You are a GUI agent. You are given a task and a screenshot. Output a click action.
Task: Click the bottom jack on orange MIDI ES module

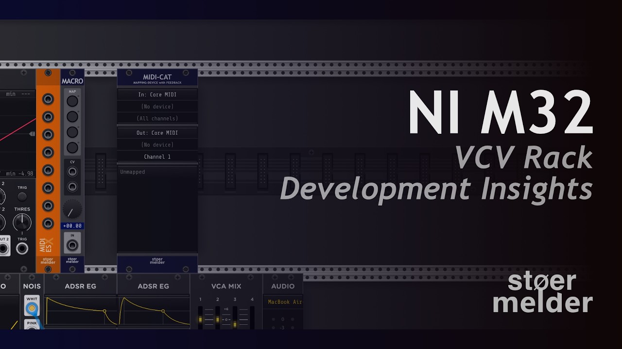[48, 223]
